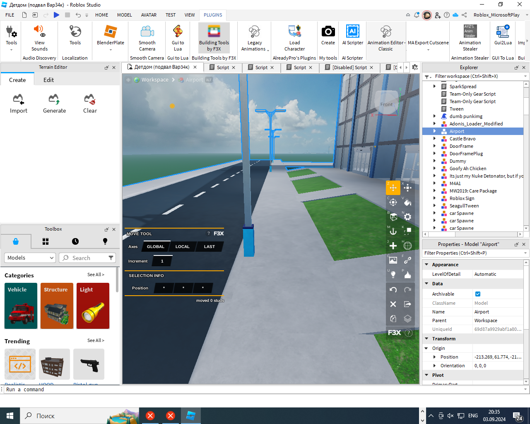
Task: Collapse the Appearance properties section
Action: pos(426,264)
